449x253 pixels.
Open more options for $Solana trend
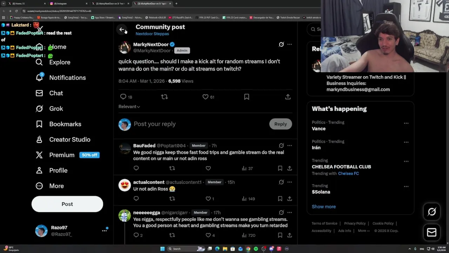[406, 187]
